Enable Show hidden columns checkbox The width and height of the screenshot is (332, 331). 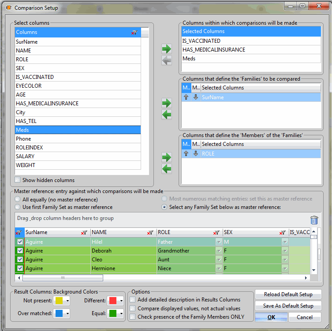[x=18, y=180]
